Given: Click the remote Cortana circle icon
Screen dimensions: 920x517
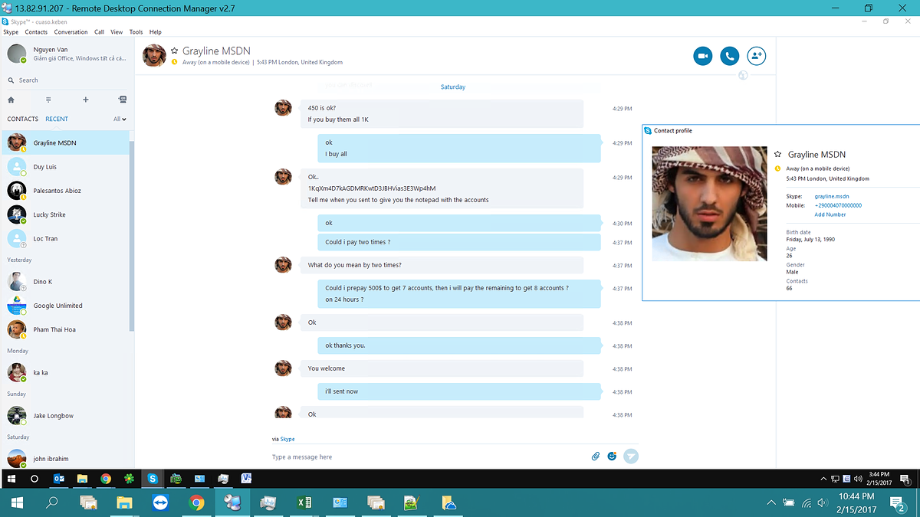Looking at the screenshot, I should [34, 479].
